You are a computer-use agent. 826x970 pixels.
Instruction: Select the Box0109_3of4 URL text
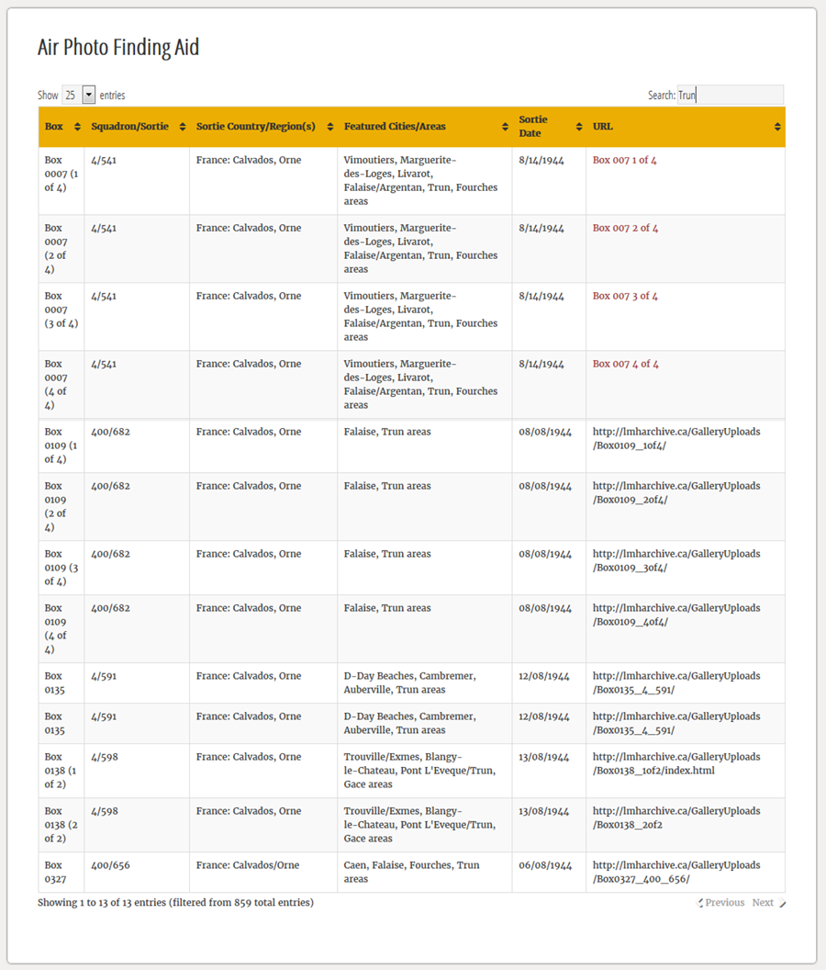(676, 561)
